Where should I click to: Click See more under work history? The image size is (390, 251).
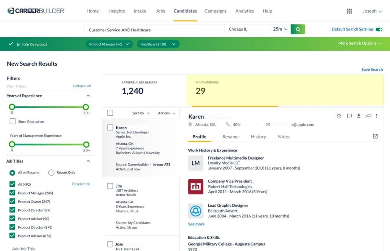(196, 224)
